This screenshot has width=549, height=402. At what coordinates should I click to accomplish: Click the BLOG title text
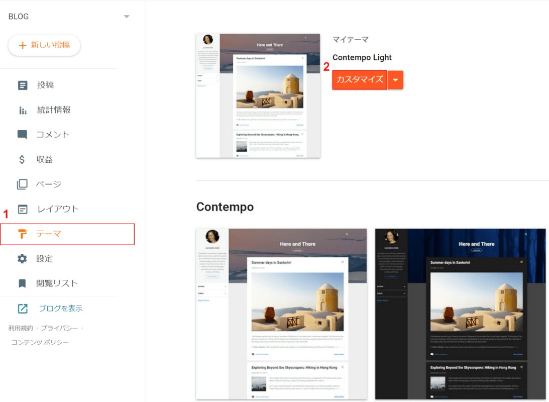pyautogui.click(x=19, y=17)
